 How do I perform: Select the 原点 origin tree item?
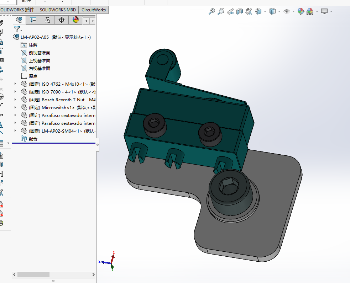click(x=33, y=76)
